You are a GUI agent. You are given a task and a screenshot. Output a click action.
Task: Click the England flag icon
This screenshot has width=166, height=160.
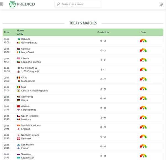point(19,129)
